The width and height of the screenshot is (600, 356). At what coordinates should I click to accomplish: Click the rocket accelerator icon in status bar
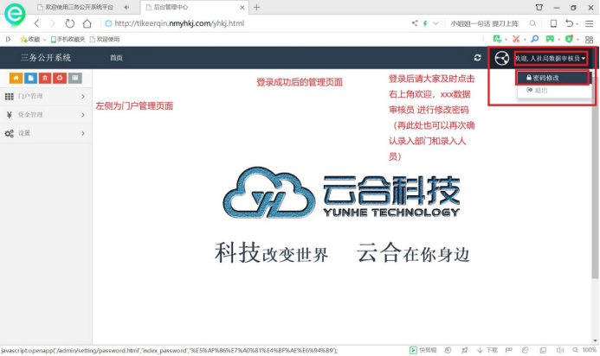tap(465, 350)
